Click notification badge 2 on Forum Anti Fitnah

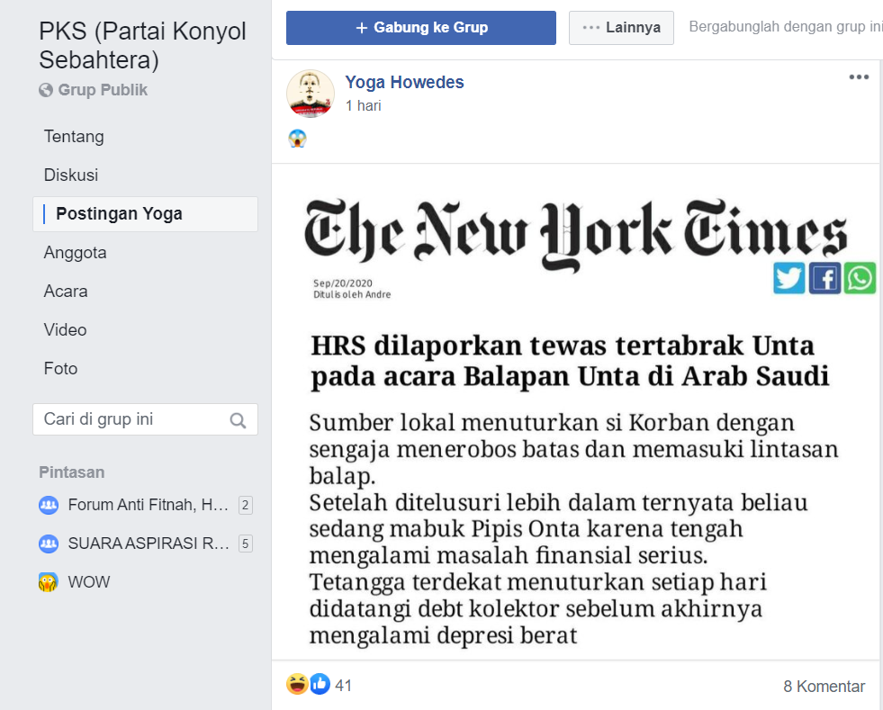245,505
